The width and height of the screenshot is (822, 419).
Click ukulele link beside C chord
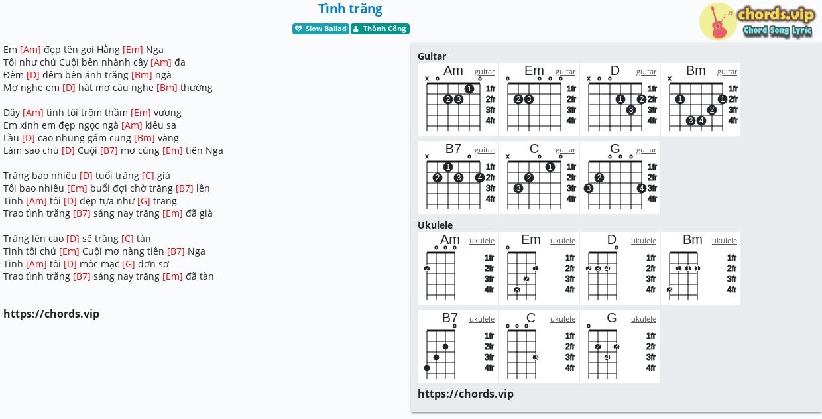[x=563, y=319]
